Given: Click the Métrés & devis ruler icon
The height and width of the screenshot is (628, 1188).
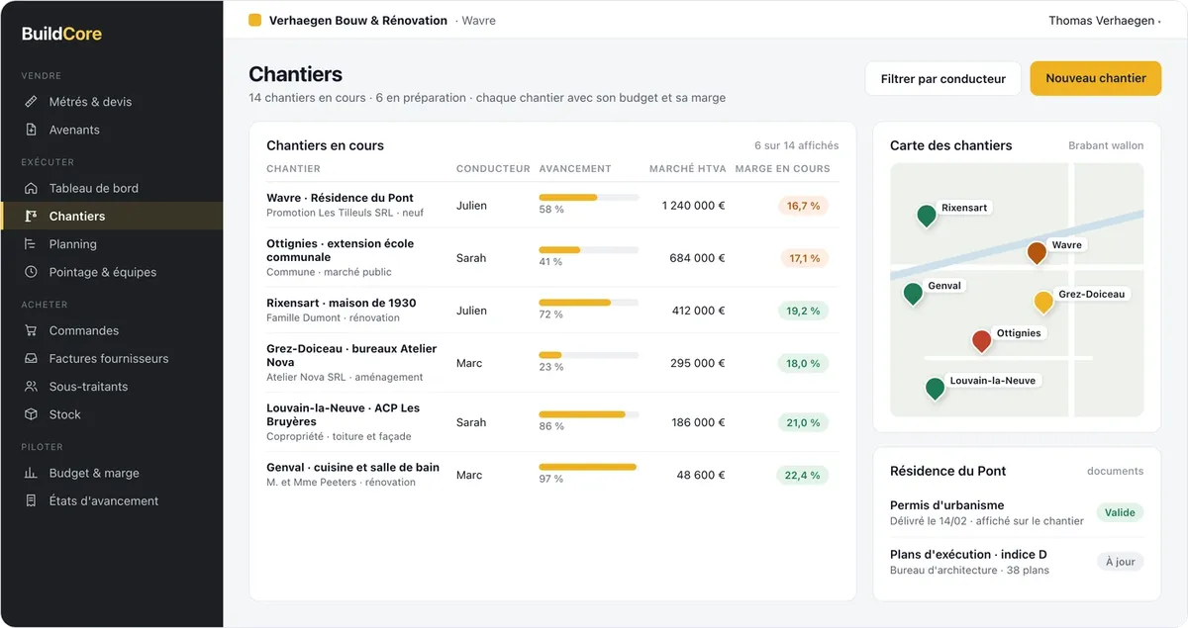Looking at the screenshot, I should click(31, 102).
